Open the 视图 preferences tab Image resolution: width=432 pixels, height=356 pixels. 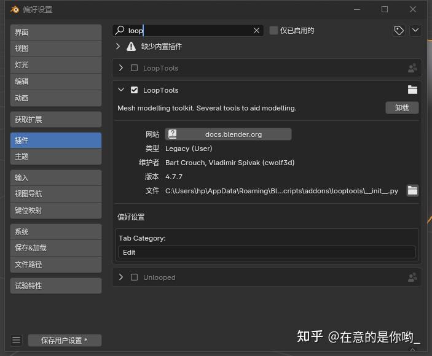click(x=56, y=48)
